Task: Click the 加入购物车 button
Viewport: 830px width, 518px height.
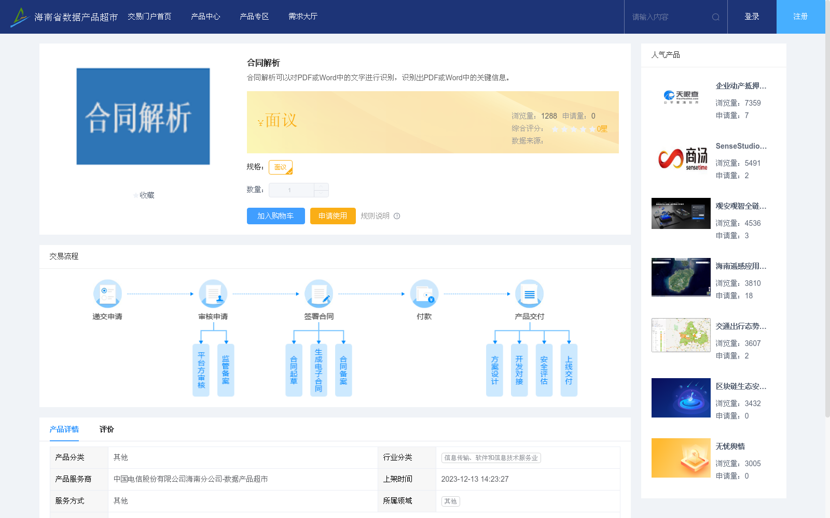Action: [x=276, y=216]
